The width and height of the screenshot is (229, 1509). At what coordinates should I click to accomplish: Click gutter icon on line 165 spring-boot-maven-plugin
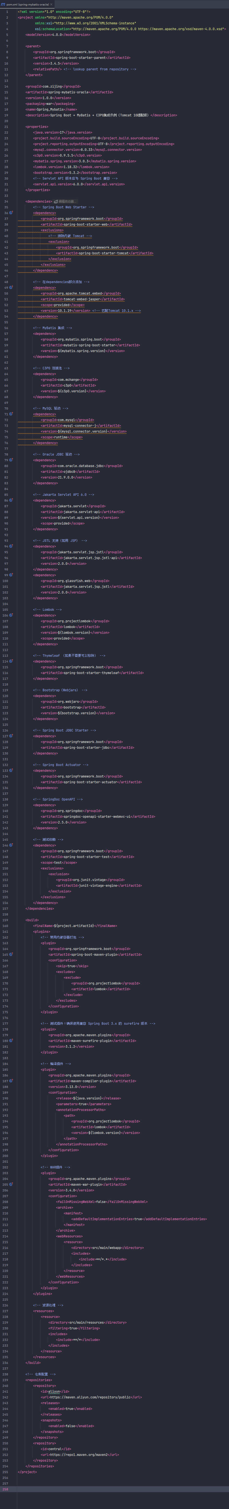pyautogui.click(x=11, y=954)
